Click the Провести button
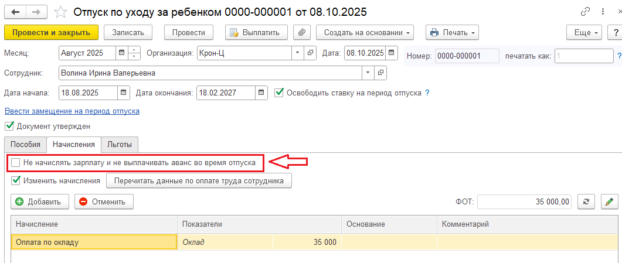622x263 pixels. [188, 32]
